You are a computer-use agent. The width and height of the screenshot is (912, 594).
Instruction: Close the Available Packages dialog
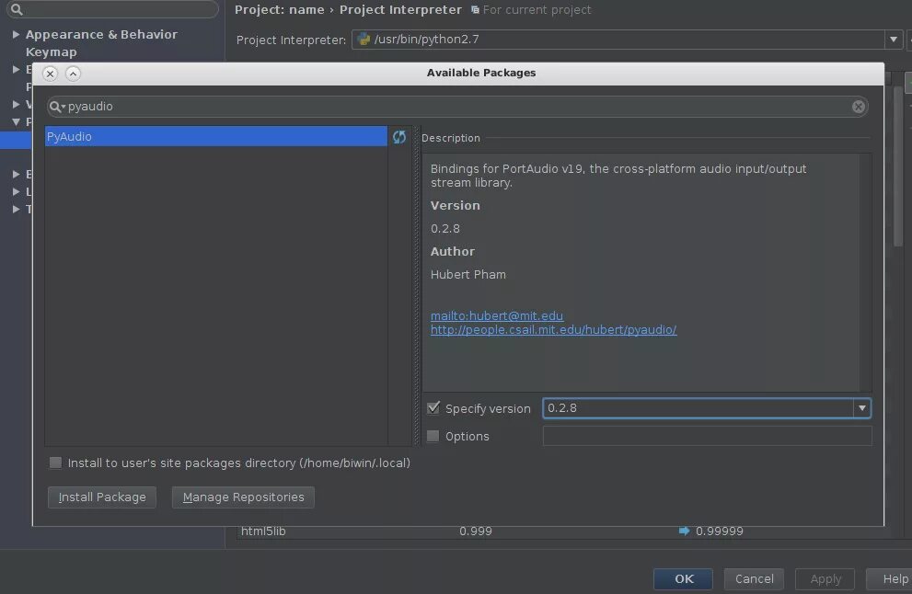50,74
